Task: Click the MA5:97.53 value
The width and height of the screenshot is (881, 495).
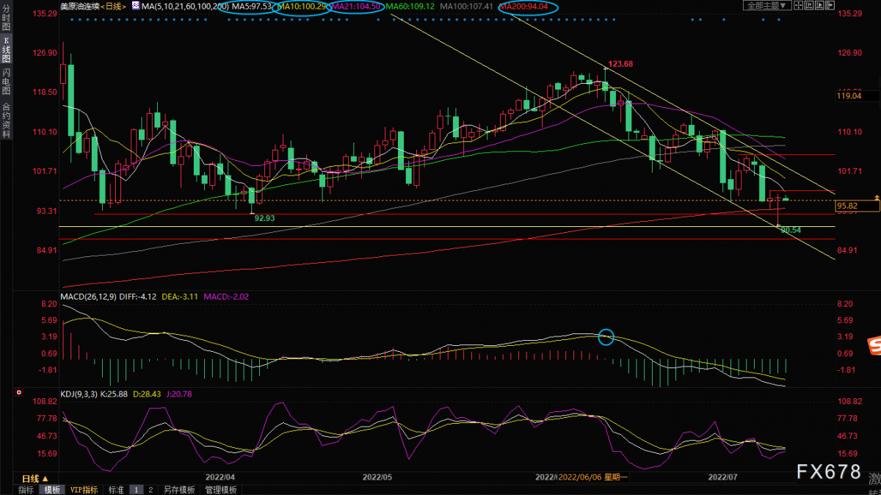Action: tap(251, 6)
